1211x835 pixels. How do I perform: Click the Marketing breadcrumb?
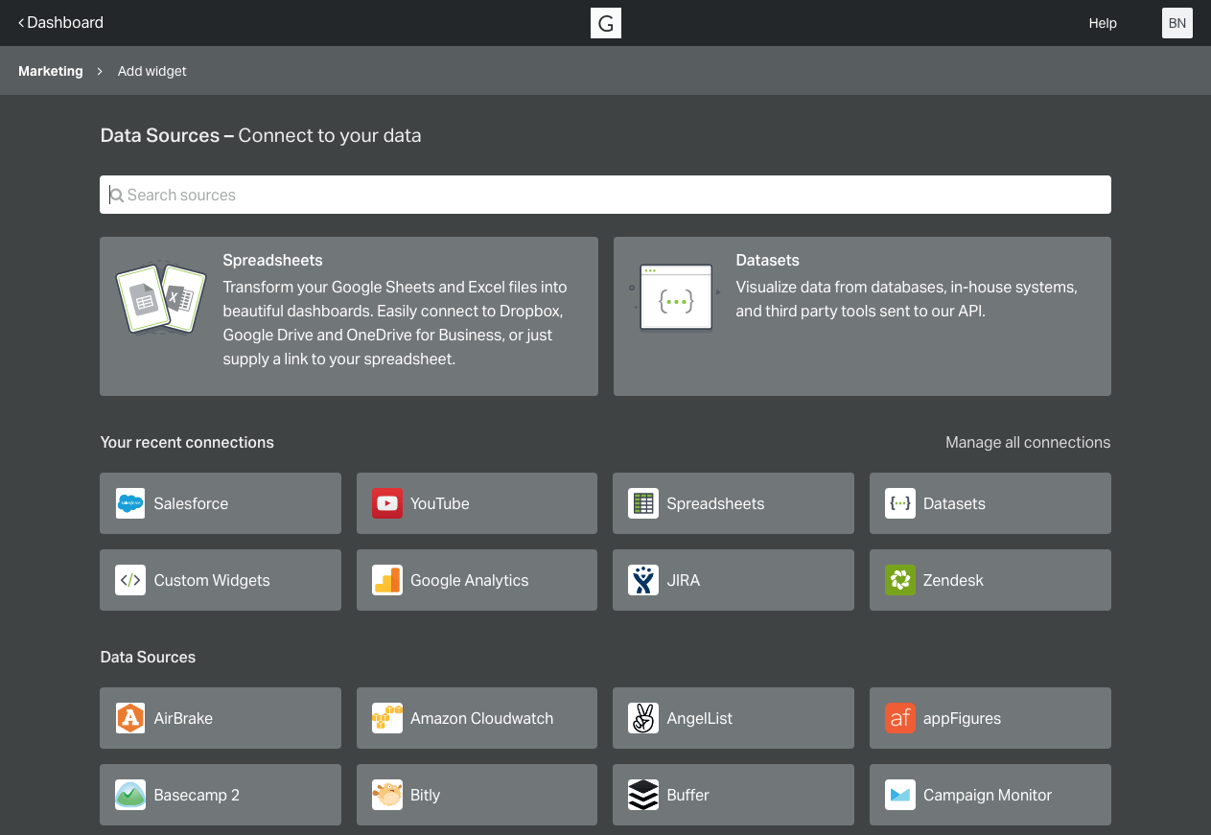tap(51, 71)
